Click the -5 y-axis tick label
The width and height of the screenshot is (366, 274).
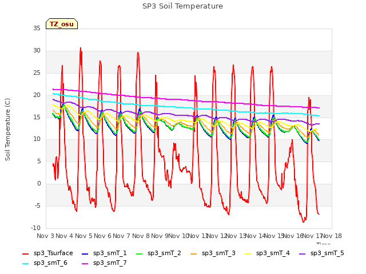37,206
